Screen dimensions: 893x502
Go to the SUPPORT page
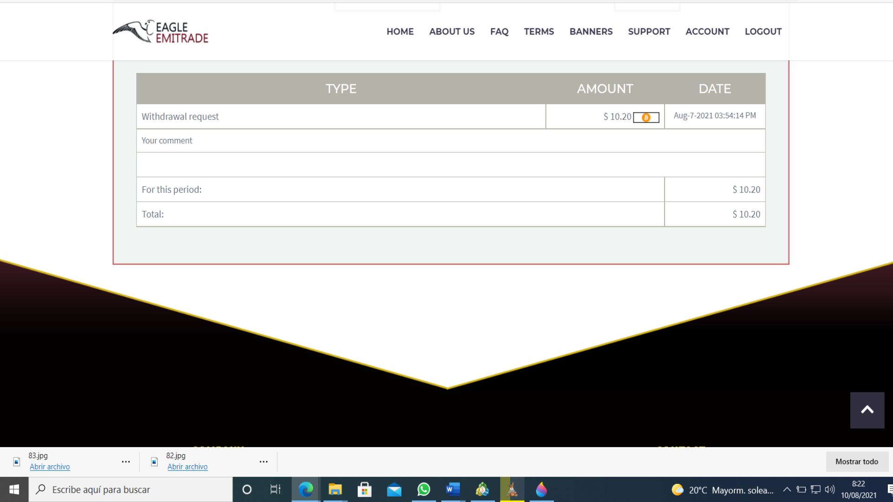click(649, 32)
